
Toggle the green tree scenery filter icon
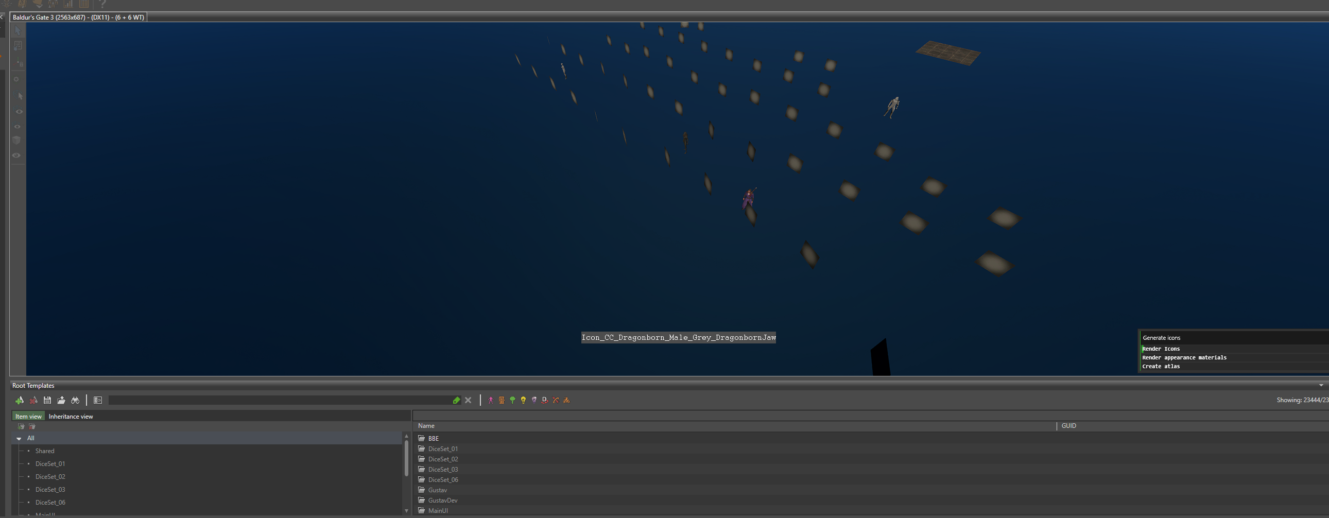click(512, 401)
